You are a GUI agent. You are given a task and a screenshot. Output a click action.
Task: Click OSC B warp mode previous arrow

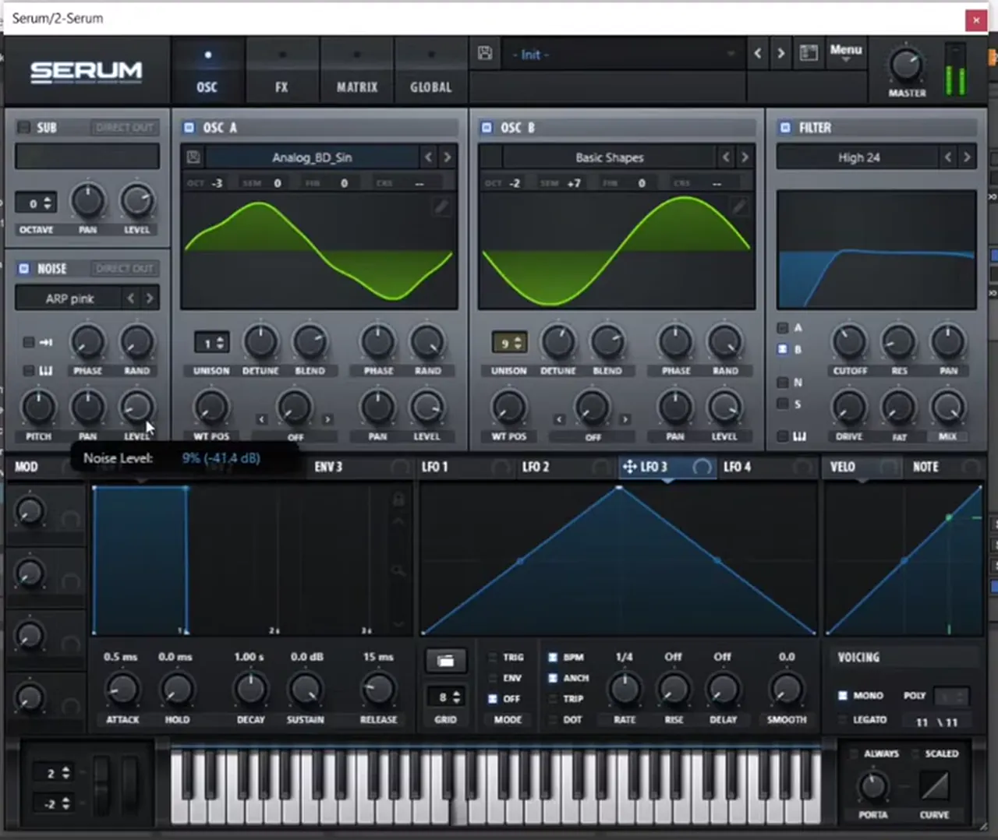(559, 420)
